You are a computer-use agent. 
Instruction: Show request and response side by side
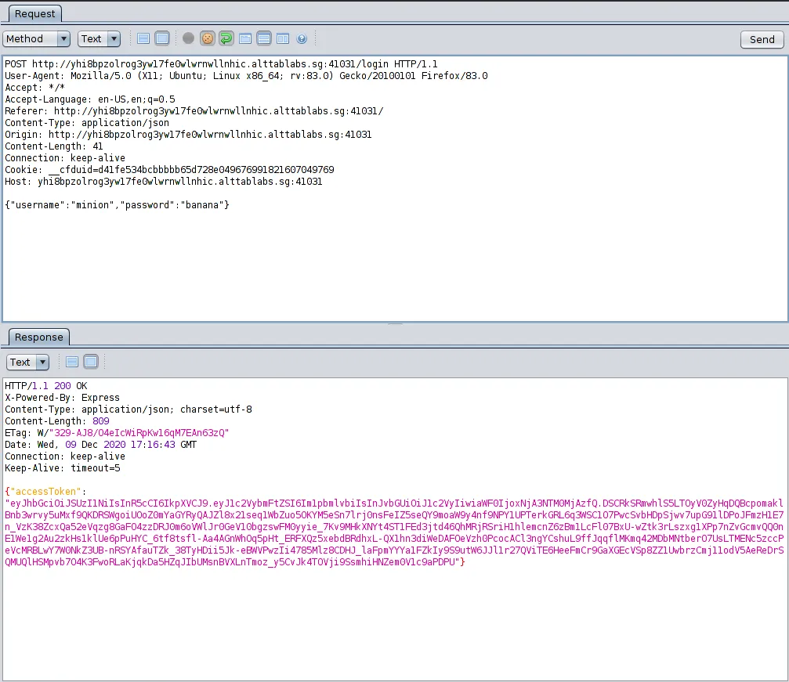[283, 38]
